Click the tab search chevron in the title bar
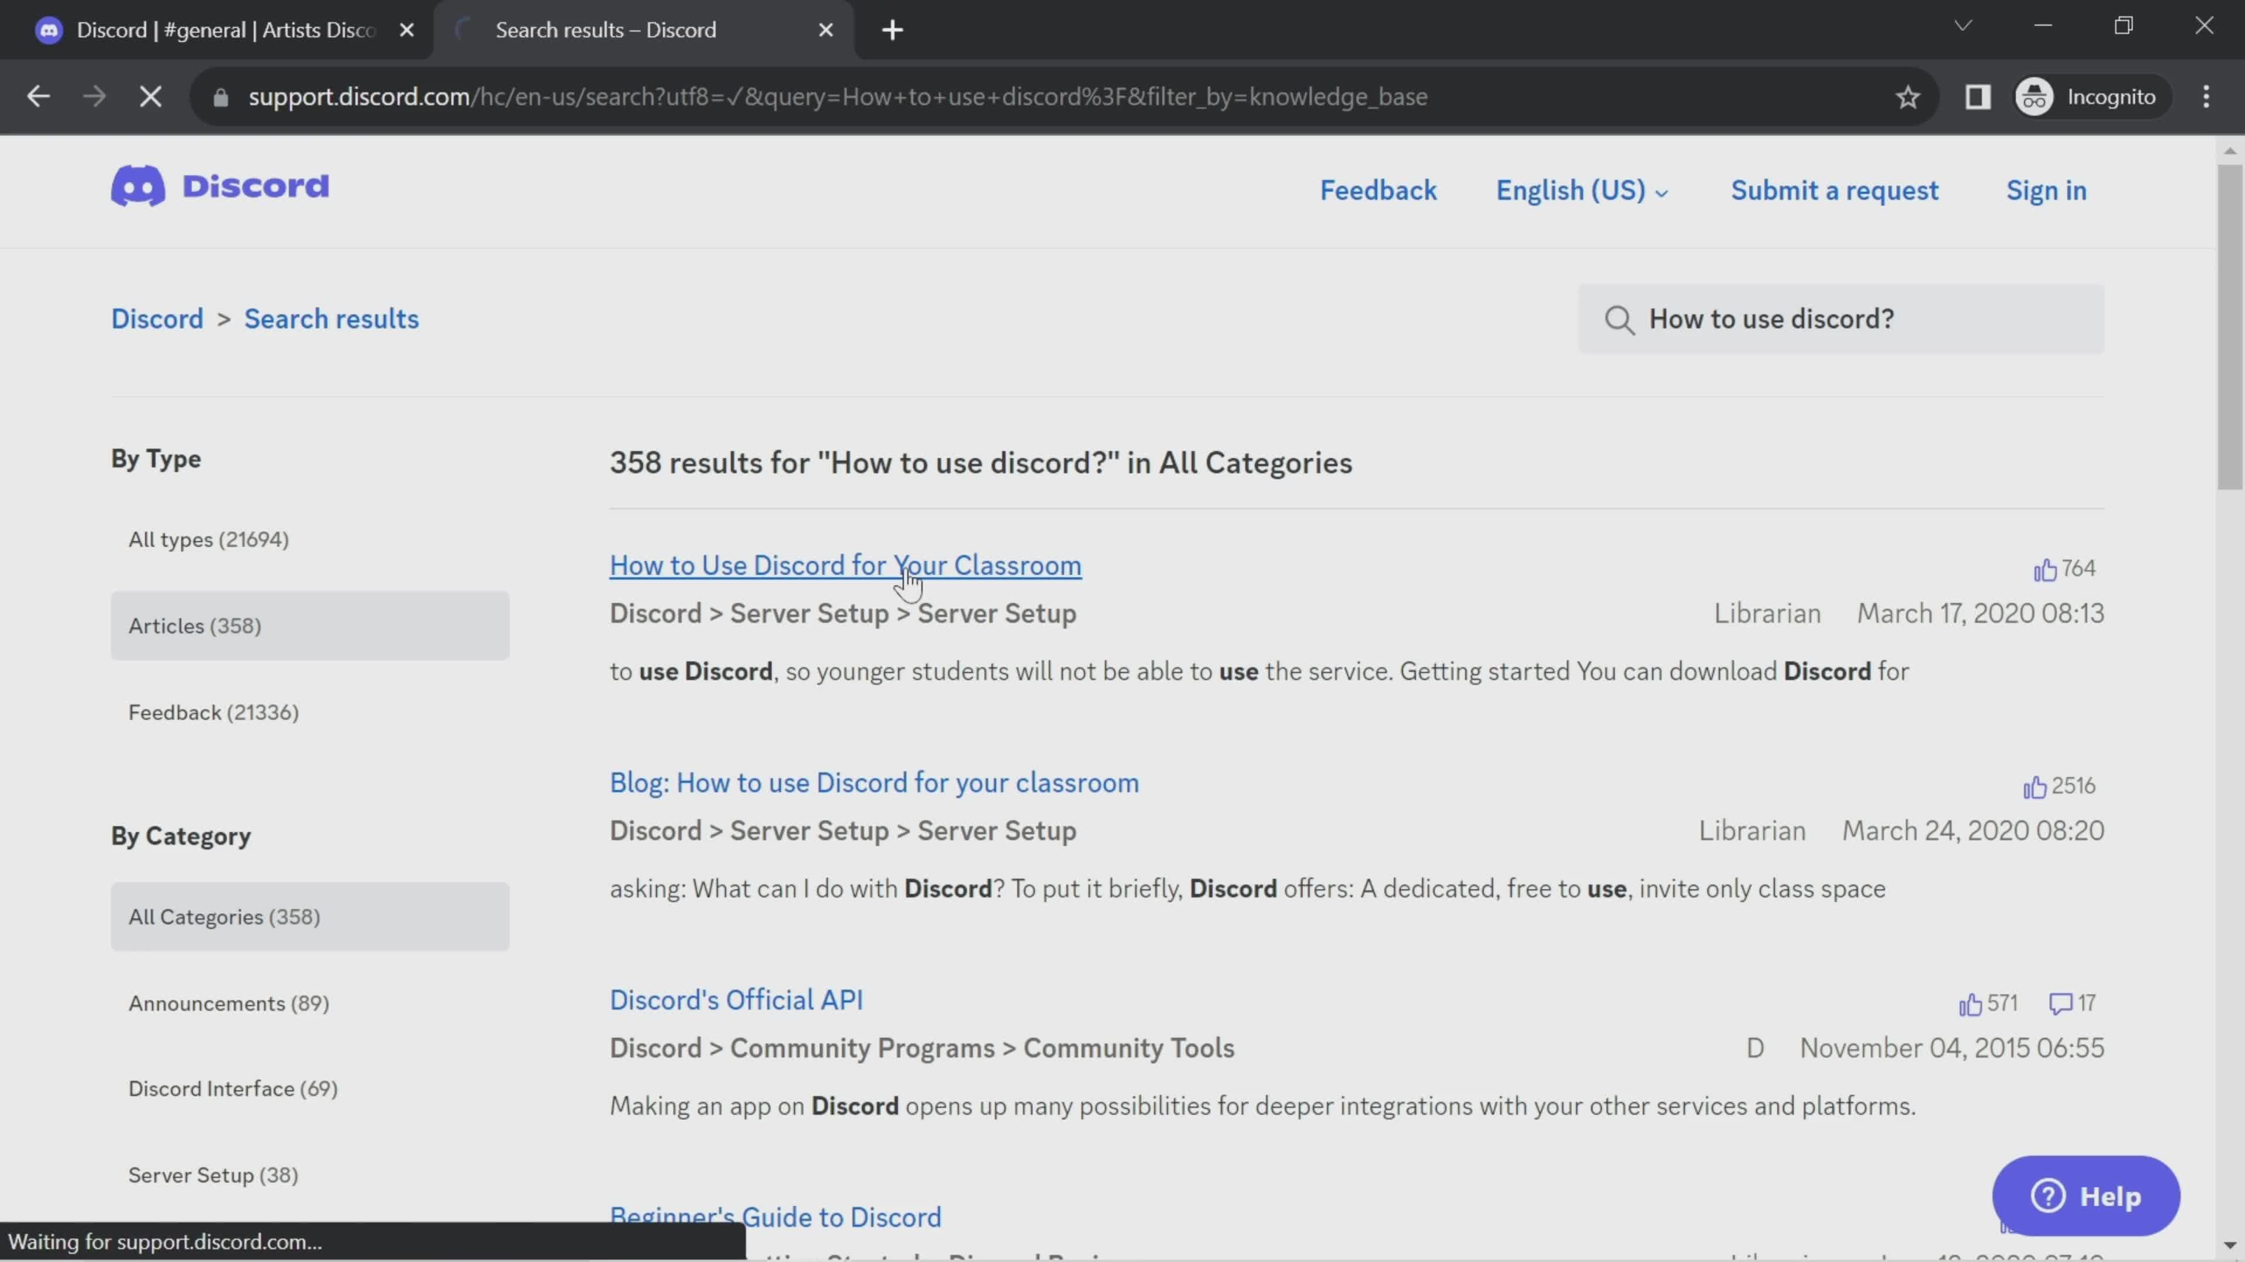The height and width of the screenshot is (1262, 2245). pyautogui.click(x=1963, y=25)
